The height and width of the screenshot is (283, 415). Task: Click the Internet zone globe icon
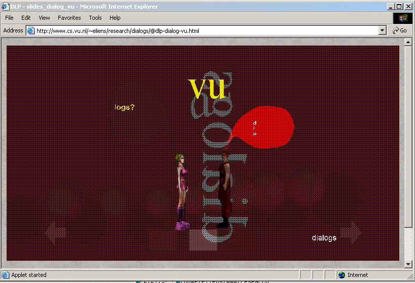[341, 275]
